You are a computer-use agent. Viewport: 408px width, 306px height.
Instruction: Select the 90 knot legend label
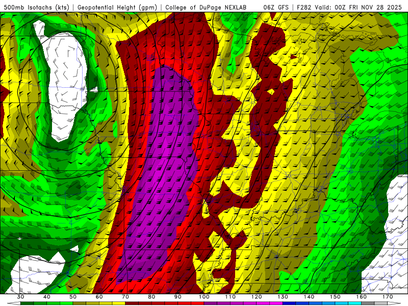[x=177, y=297]
